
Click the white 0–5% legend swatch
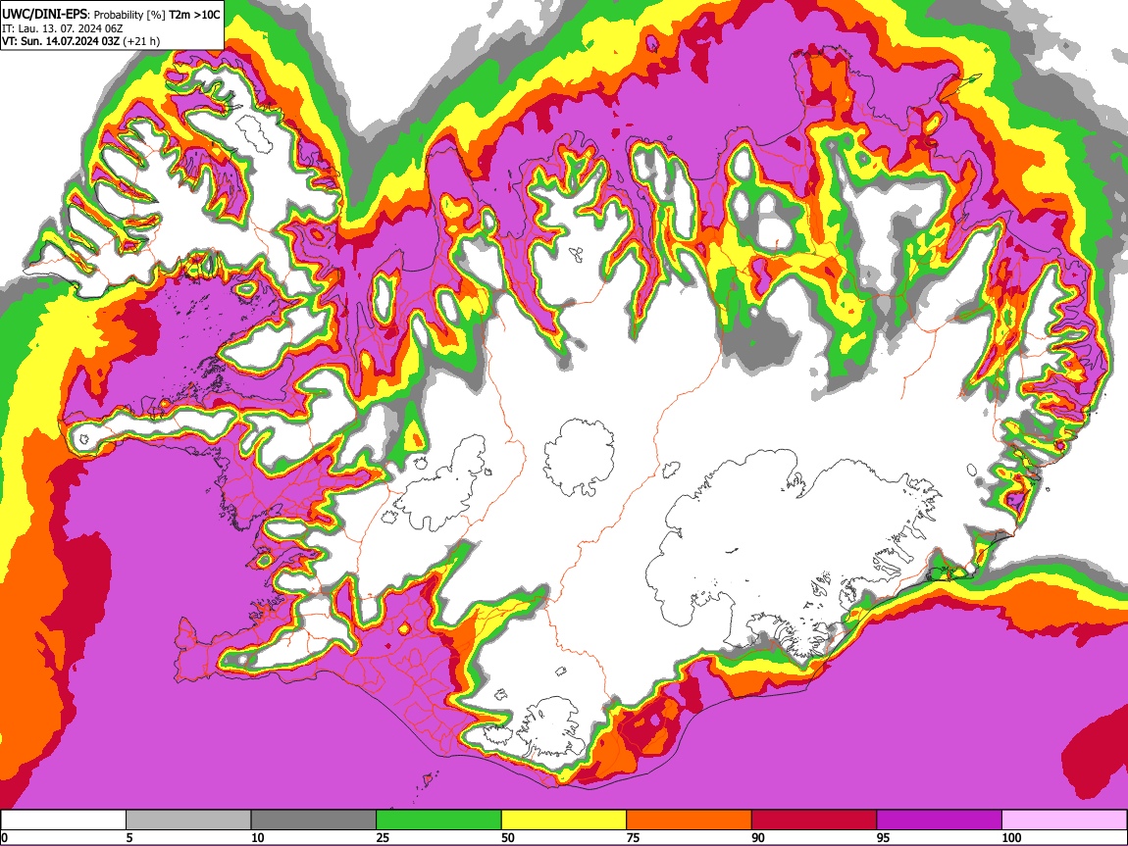point(64,820)
